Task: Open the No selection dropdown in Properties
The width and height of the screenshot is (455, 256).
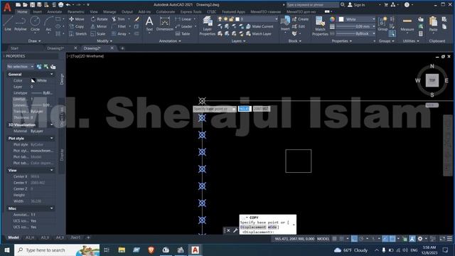Action: coord(20,66)
